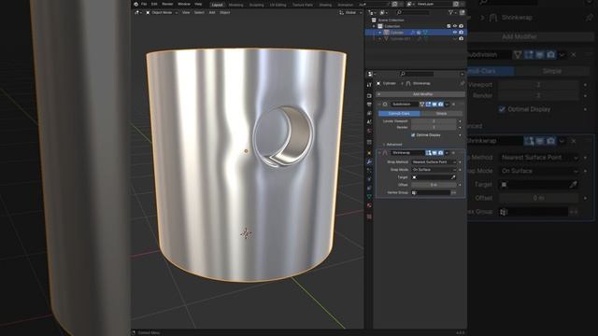Disable Cylinder.001 in renders
The image size is (598, 336).
[461, 38]
